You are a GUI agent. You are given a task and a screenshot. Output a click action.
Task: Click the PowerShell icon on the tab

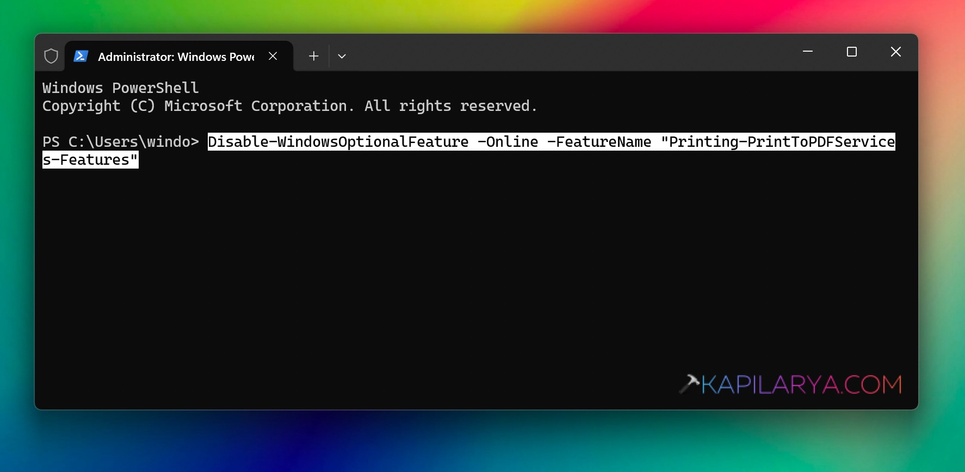point(81,56)
